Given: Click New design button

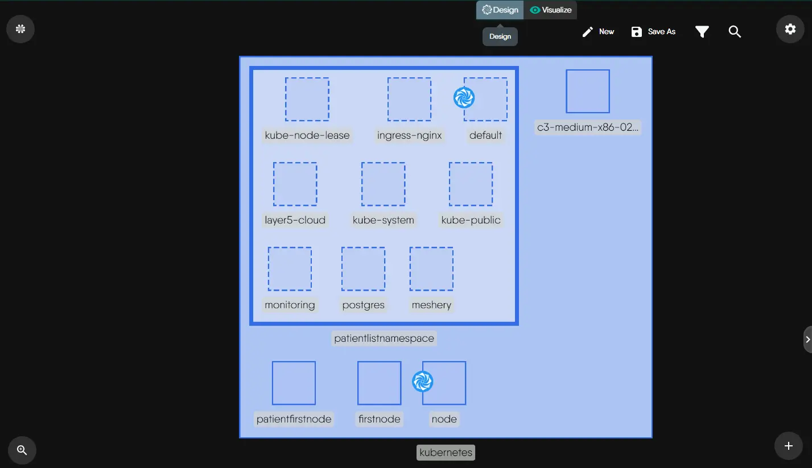Looking at the screenshot, I should click(598, 32).
